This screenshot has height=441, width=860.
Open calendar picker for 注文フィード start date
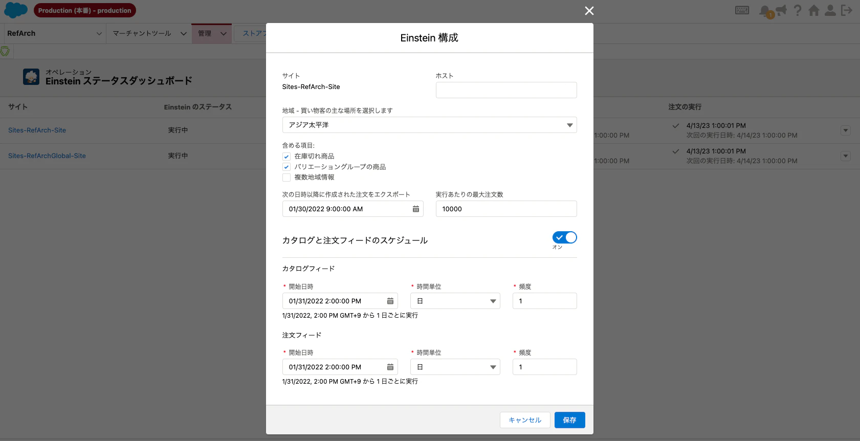click(x=390, y=367)
